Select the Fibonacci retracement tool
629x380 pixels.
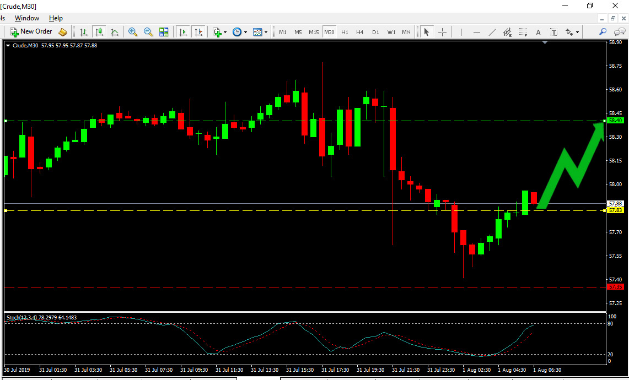(523, 32)
